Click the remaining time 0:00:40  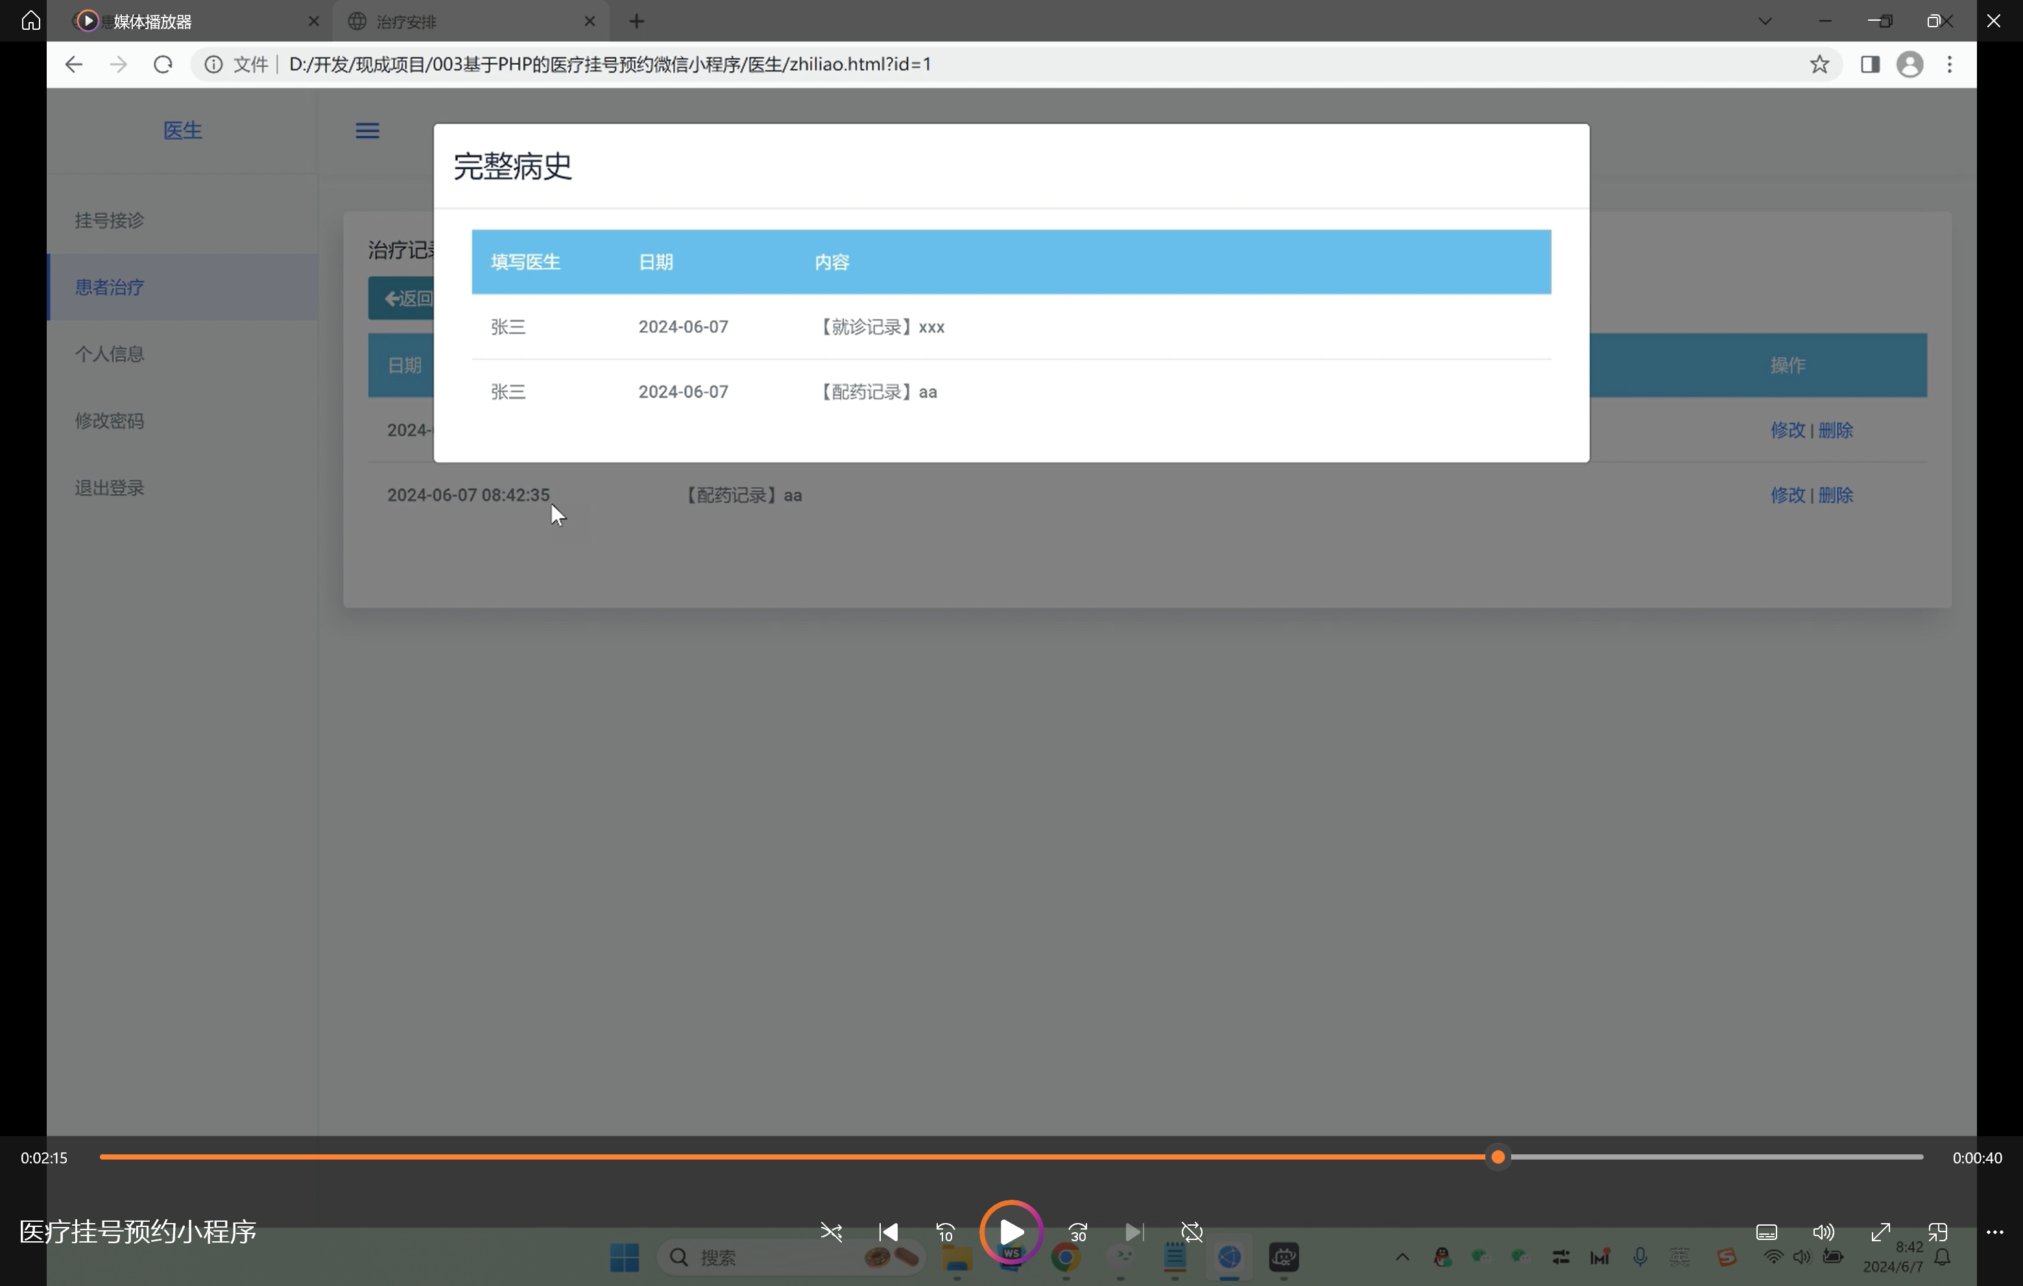(x=1977, y=1158)
